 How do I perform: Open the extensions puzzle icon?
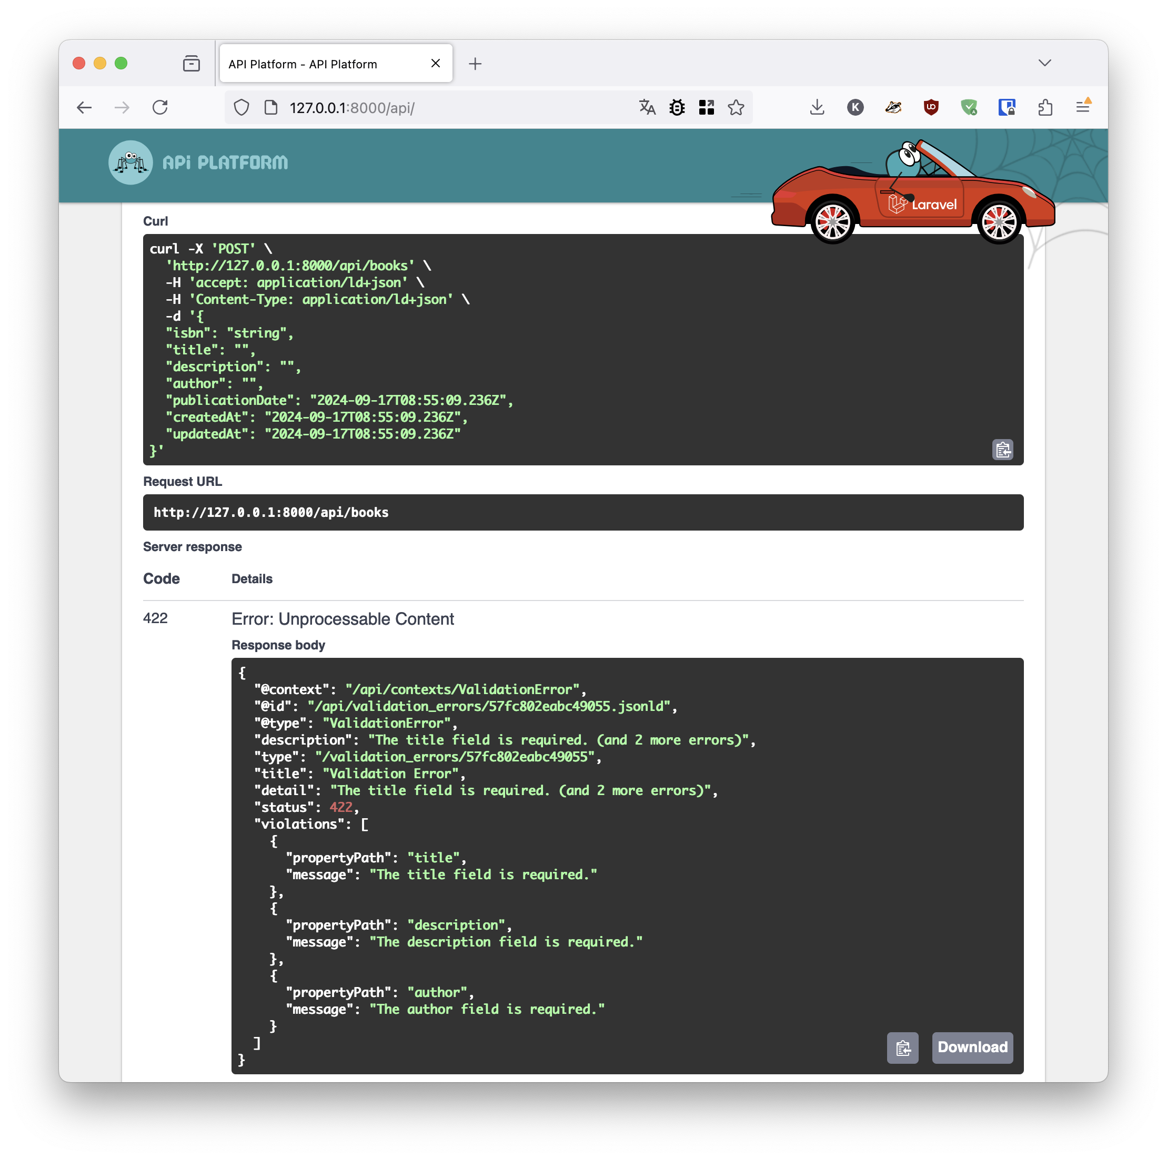pyautogui.click(x=1044, y=107)
